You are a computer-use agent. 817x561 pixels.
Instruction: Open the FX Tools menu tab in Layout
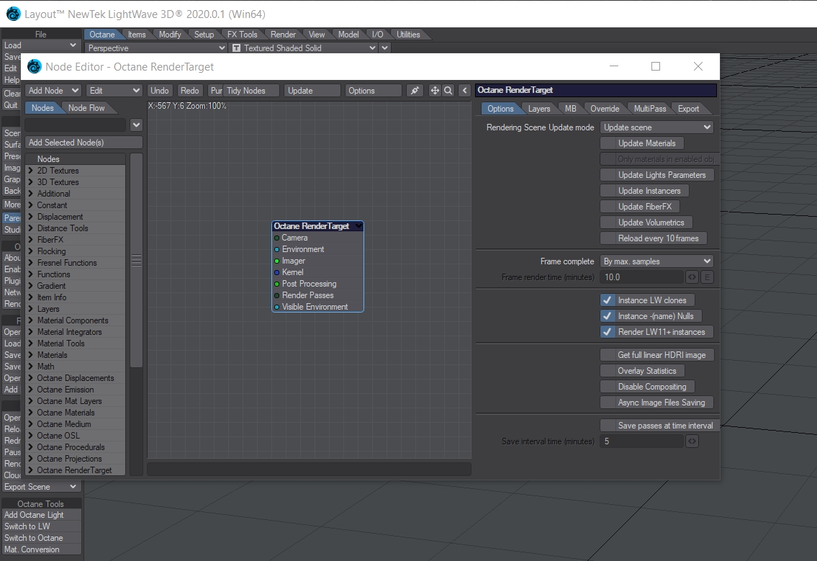coord(243,35)
